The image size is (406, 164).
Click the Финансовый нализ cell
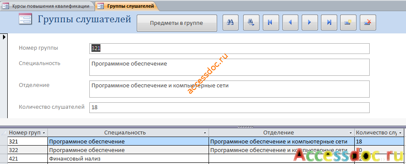128,158
